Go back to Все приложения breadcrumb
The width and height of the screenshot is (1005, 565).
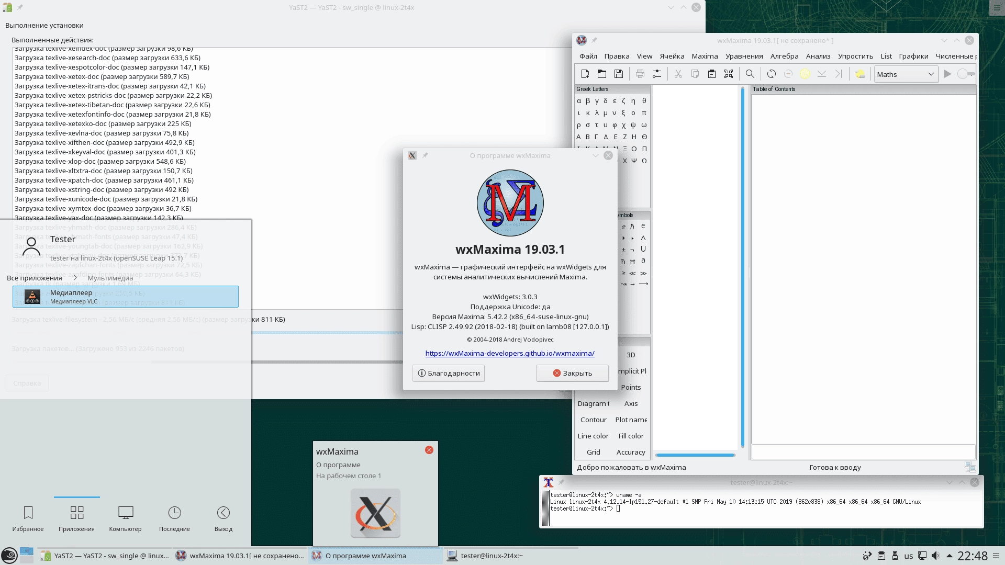[35, 278]
